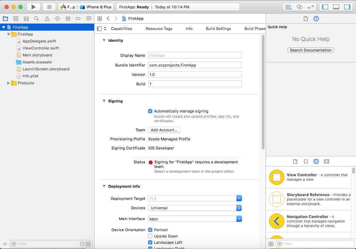Screen dimensions: 356x249
Task: Collapse the Identity section
Action: pos(104,40)
